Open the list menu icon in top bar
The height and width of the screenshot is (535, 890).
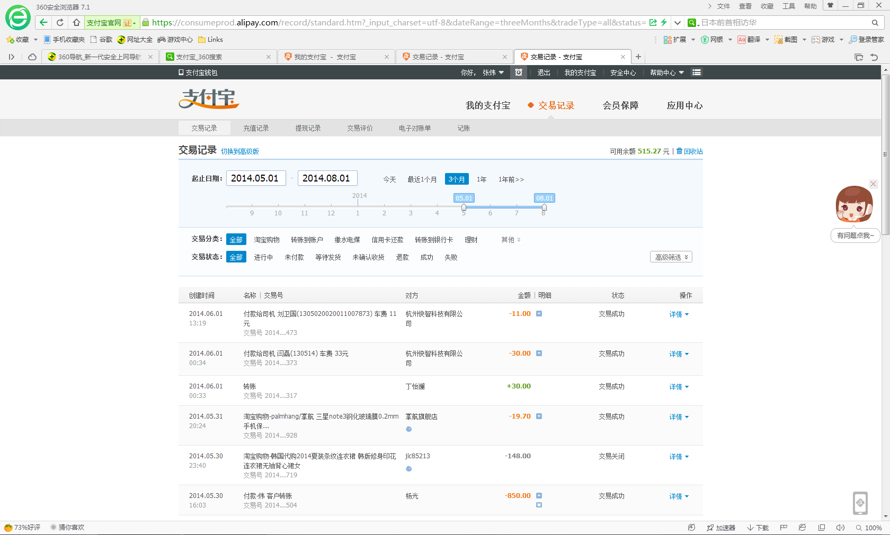pyautogui.click(x=697, y=72)
